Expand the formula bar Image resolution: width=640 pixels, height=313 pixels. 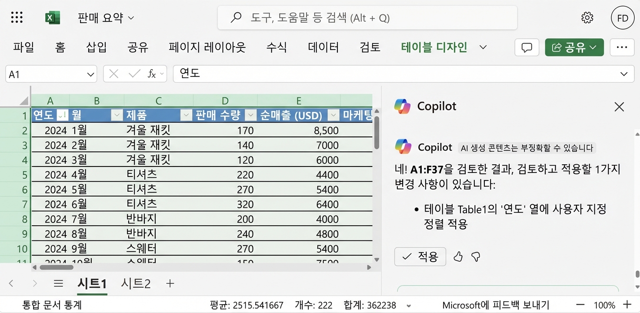pos(624,74)
